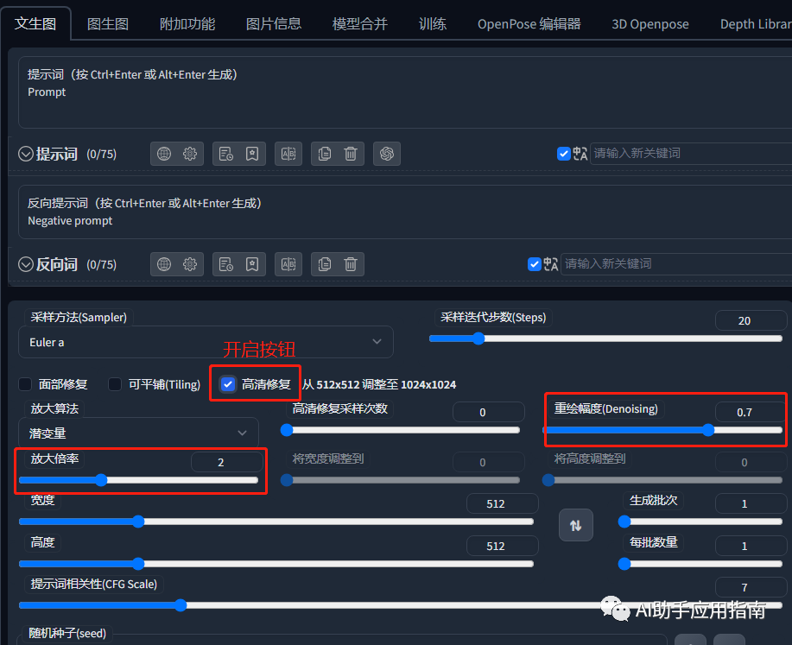Enable 可平铺(Tiling) checkbox
The width and height of the screenshot is (792, 645).
pyautogui.click(x=115, y=384)
